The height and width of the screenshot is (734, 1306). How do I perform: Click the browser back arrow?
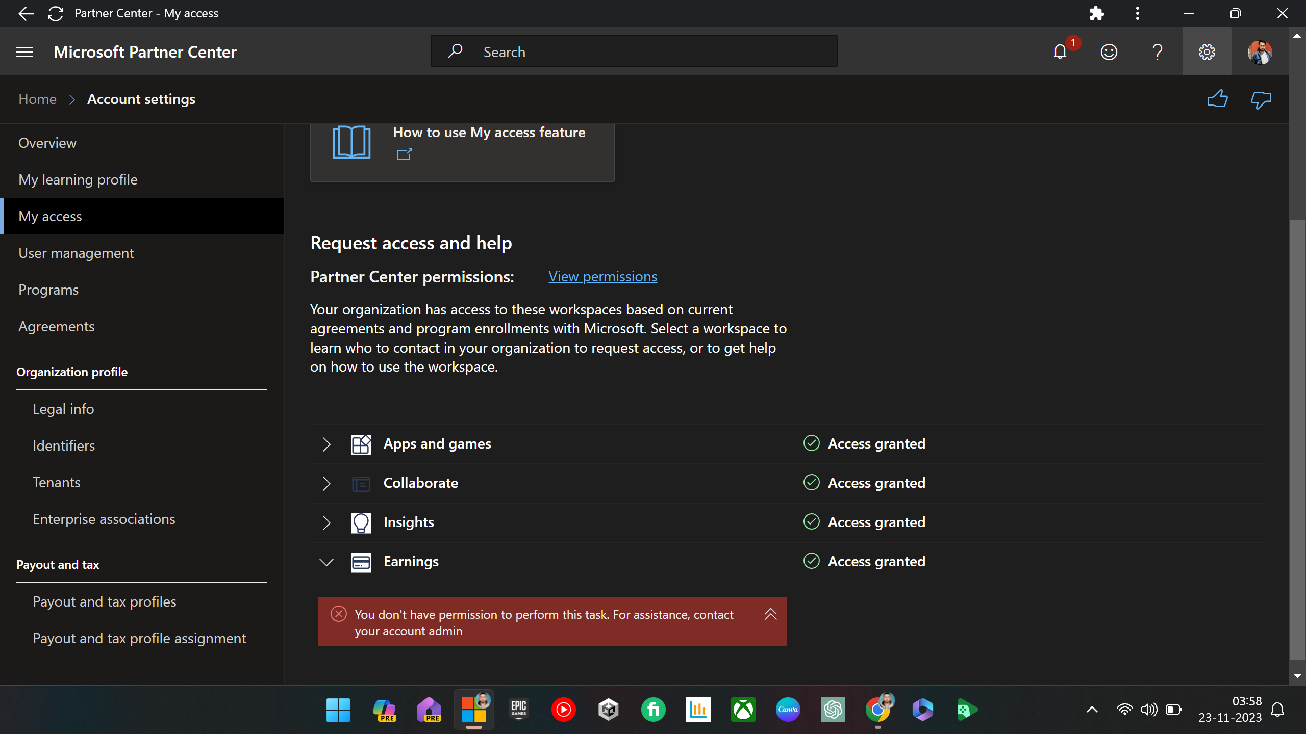(26, 13)
